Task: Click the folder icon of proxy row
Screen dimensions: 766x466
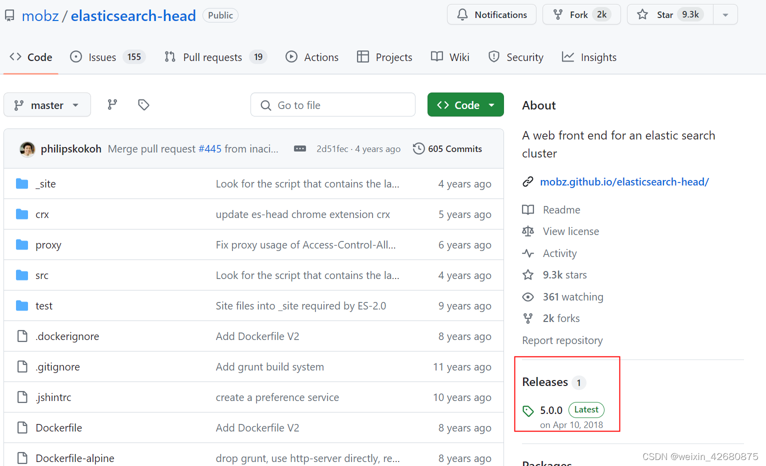Action: coord(22,245)
